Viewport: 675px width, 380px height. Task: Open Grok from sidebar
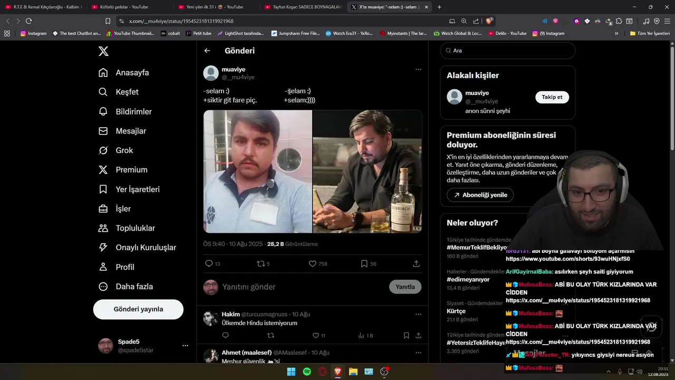[x=115, y=150]
